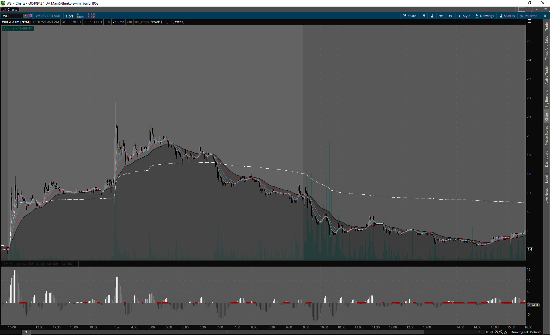Open the flask Edit Studies icon

tap(432, 16)
